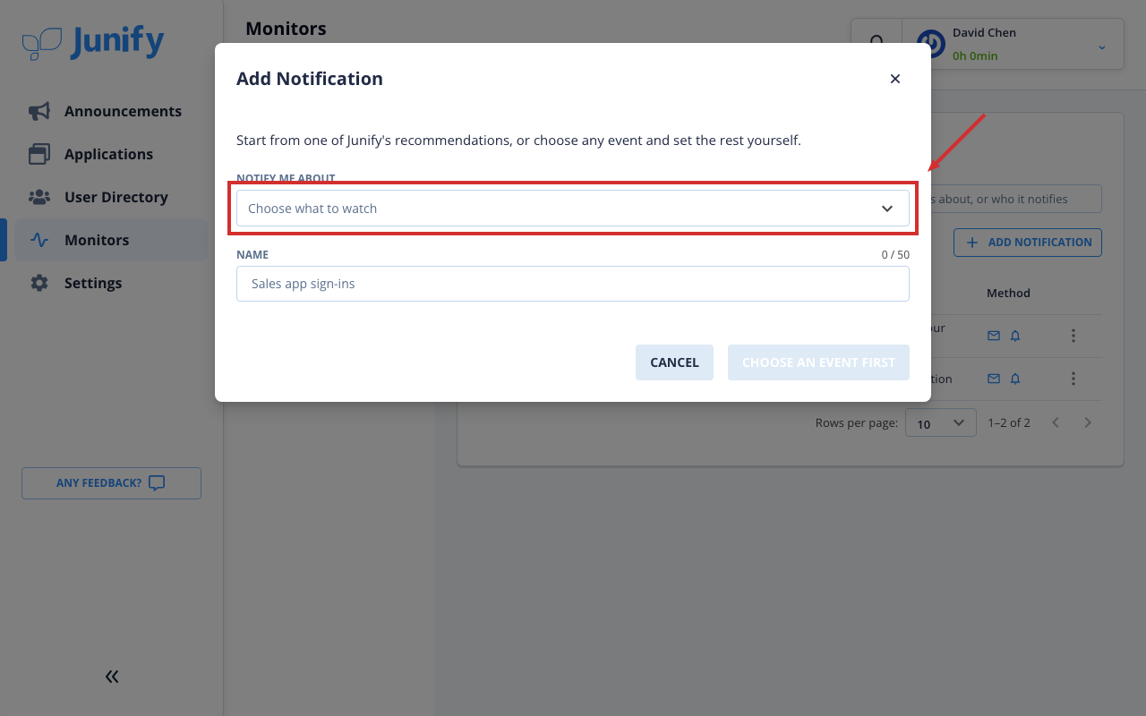This screenshot has height=716, width=1146.
Task: Click the Settings gear icon
Action: (x=39, y=283)
